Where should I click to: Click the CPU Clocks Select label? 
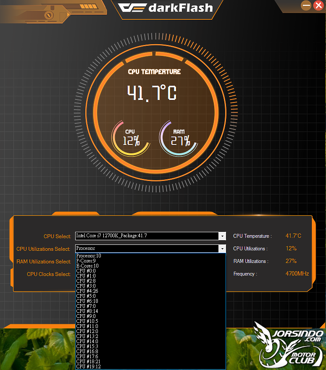point(49,274)
